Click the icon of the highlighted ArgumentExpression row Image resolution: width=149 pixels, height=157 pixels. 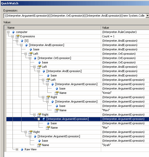pos(44,119)
